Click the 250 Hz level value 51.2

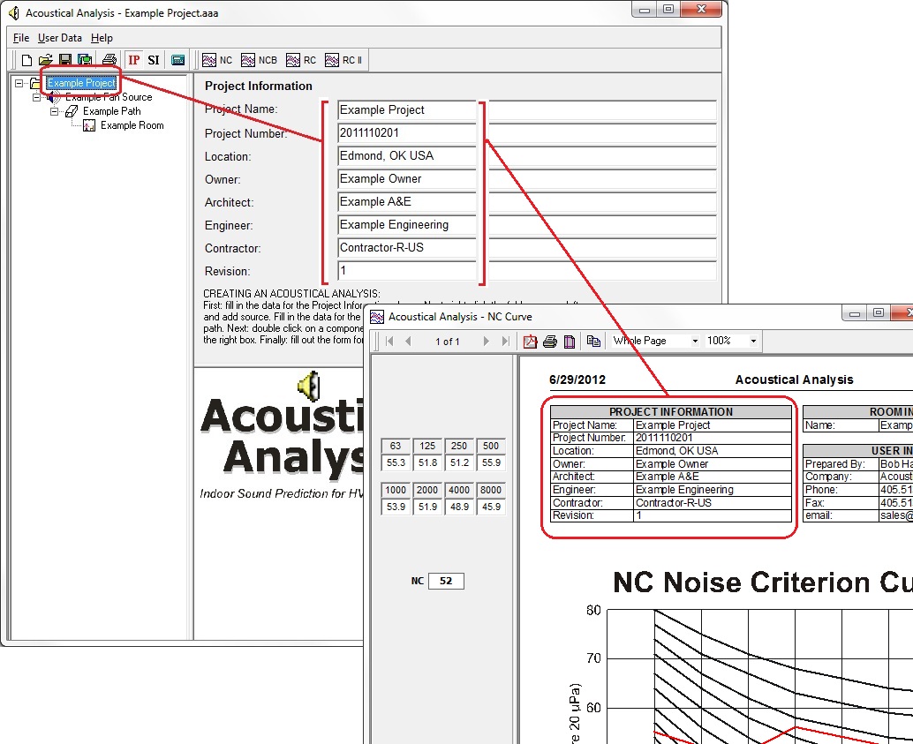pos(459,462)
